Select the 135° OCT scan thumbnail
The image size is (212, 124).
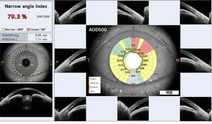tap(70, 13)
